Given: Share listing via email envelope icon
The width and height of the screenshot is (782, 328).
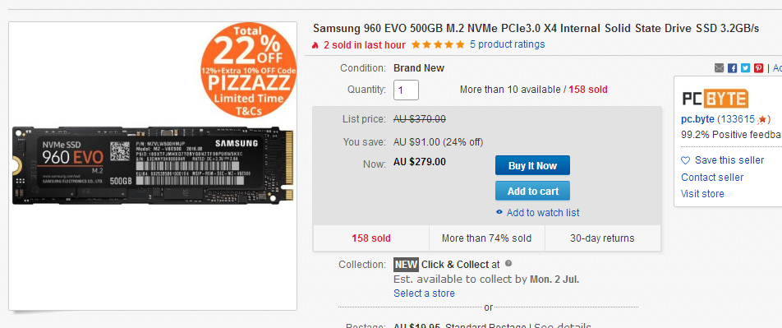Looking at the screenshot, I should click(719, 68).
